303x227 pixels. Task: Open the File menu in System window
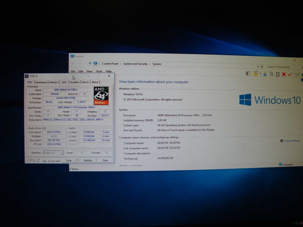pos(73,71)
